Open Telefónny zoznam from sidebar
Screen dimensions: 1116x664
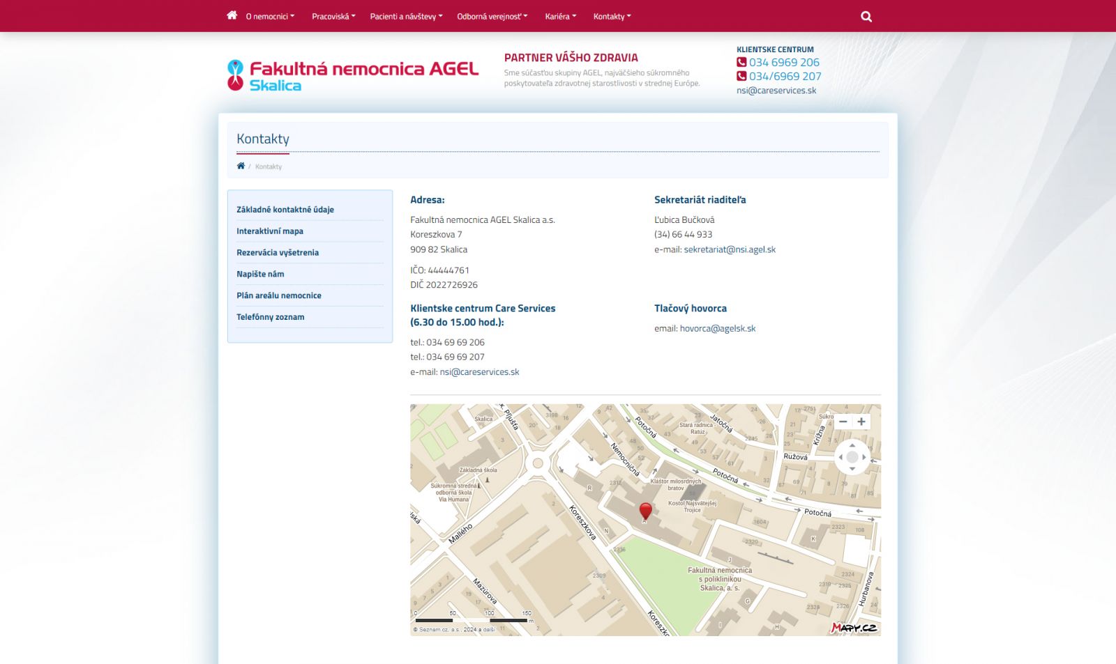point(271,317)
